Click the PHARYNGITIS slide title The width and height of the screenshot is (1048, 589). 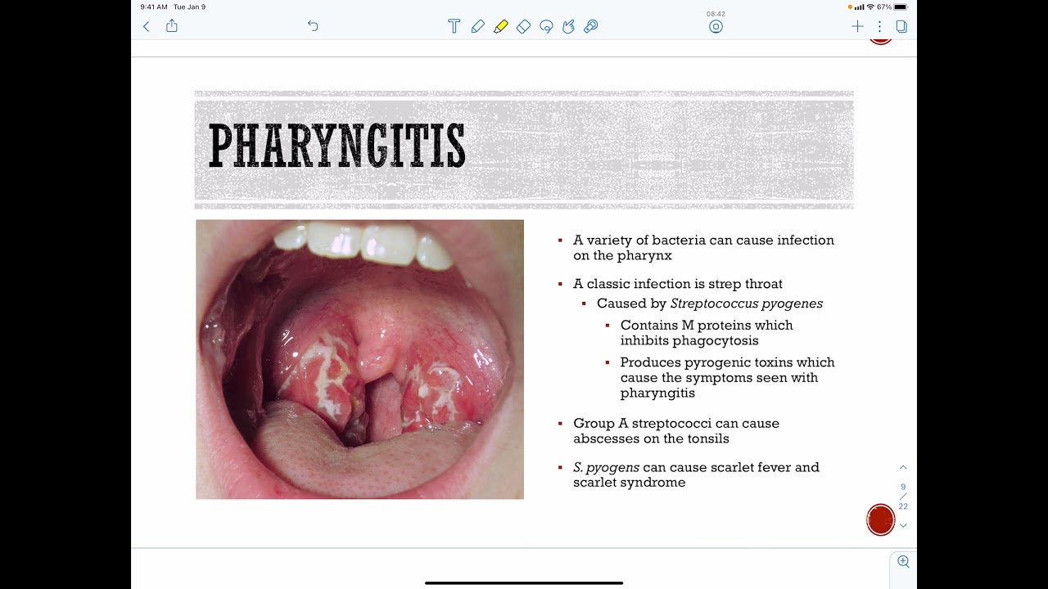tap(337, 146)
